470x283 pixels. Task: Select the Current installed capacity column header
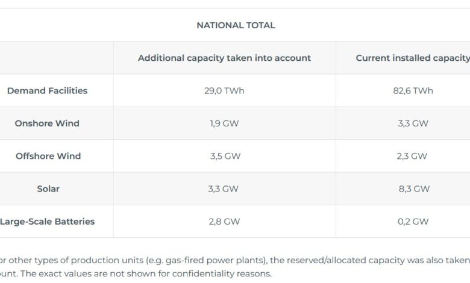(x=413, y=58)
